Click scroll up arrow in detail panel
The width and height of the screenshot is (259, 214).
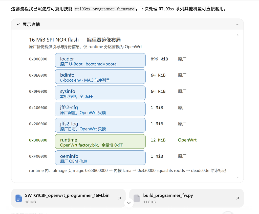pyautogui.click(x=238, y=35)
